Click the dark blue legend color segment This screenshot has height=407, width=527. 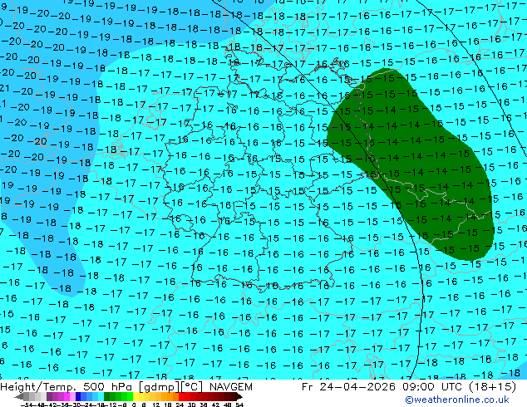(78, 396)
